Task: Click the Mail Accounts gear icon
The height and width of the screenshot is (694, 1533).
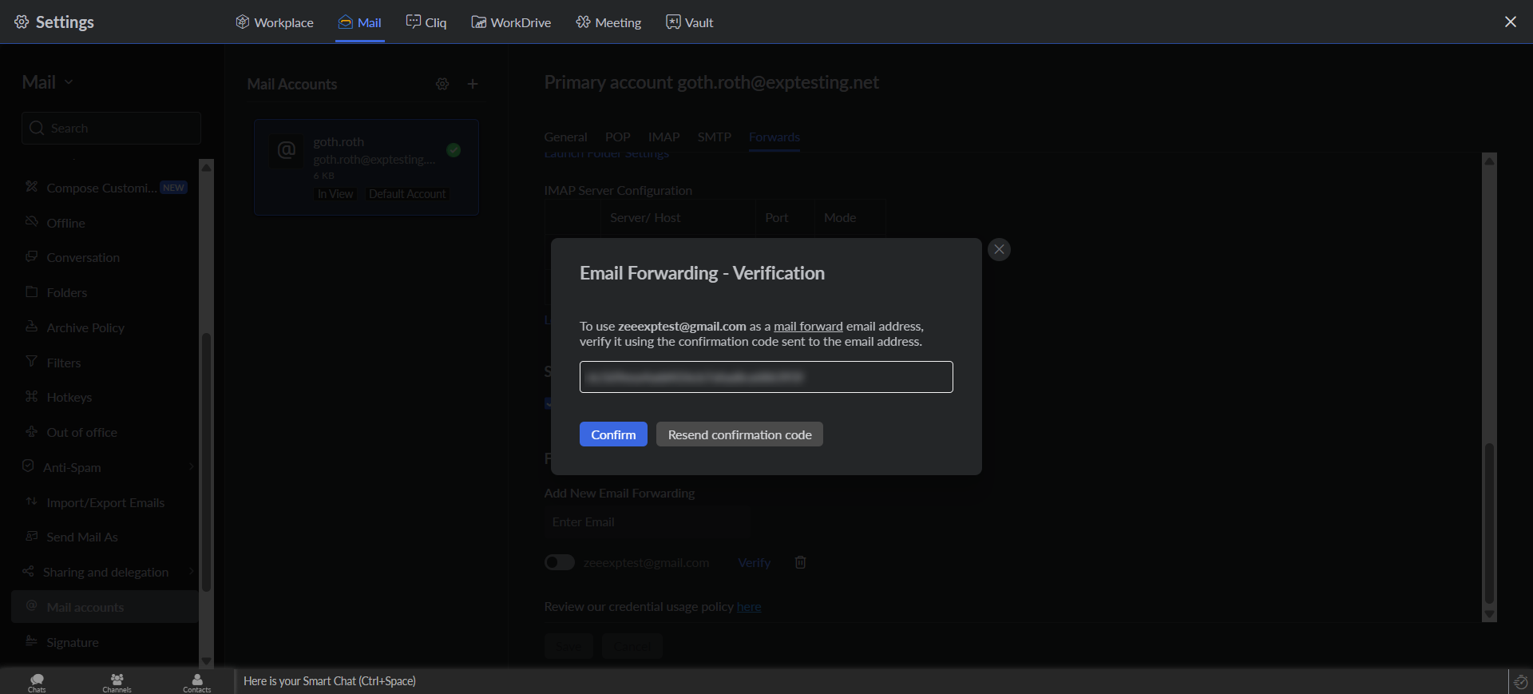Action: [x=442, y=84]
